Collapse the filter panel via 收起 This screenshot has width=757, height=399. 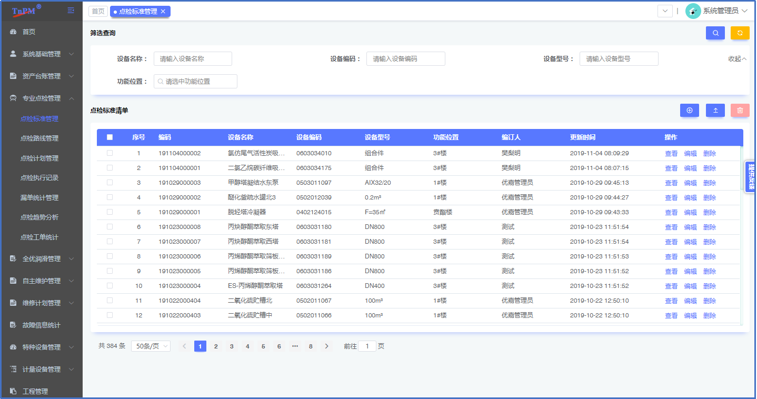coord(737,59)
